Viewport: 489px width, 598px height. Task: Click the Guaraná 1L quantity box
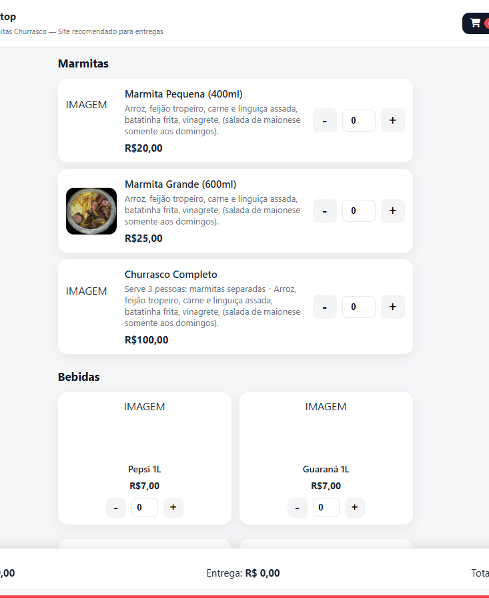click(326, 507)
